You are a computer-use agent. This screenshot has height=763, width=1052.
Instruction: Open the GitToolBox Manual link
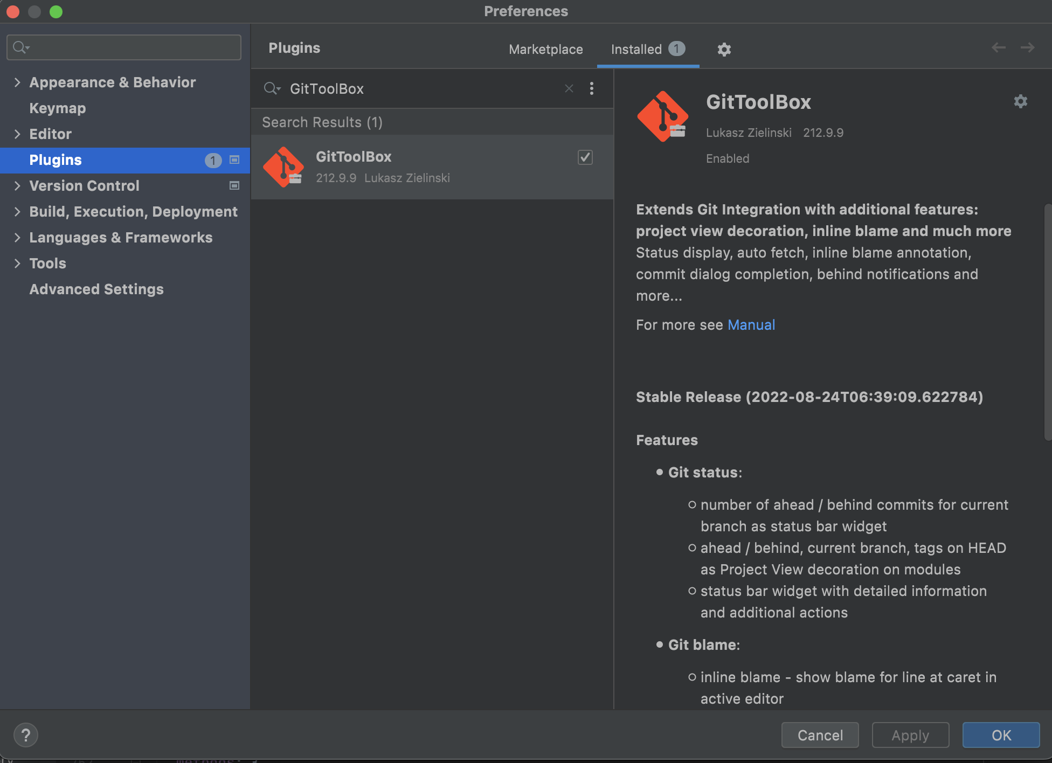pyautogui.click(x=751, y=324)
